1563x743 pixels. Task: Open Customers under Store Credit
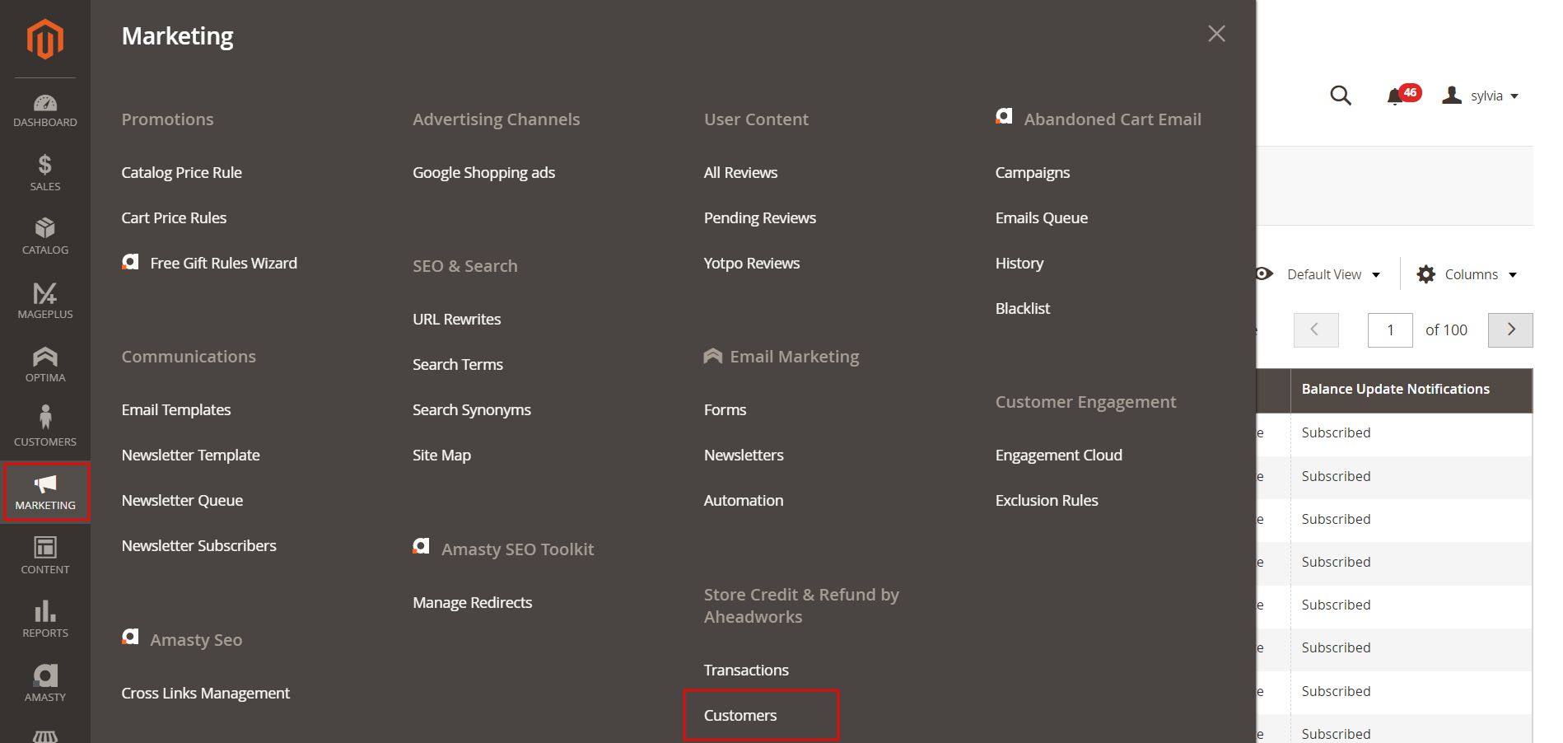(740, 715)
